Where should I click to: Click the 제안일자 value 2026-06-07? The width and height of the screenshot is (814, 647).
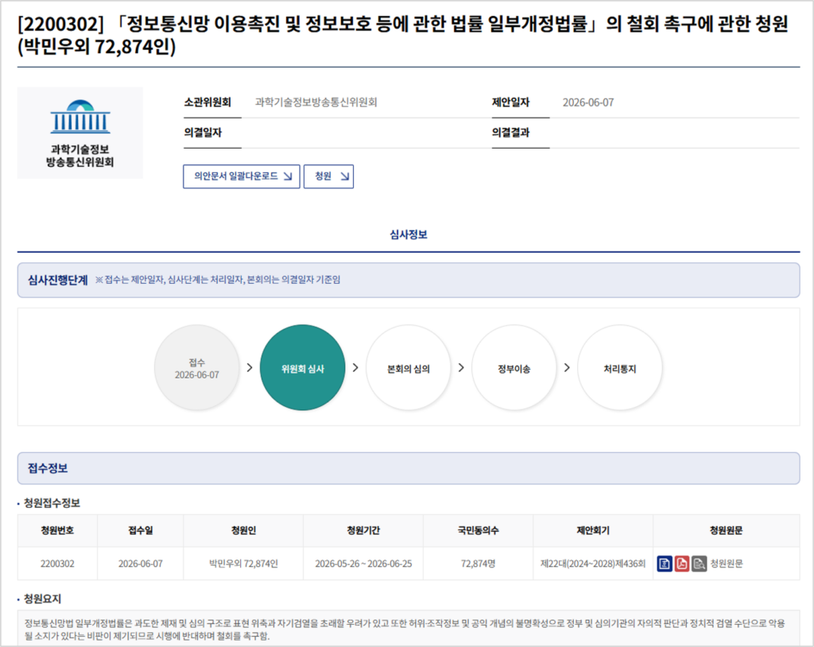(x=588, y=103)
